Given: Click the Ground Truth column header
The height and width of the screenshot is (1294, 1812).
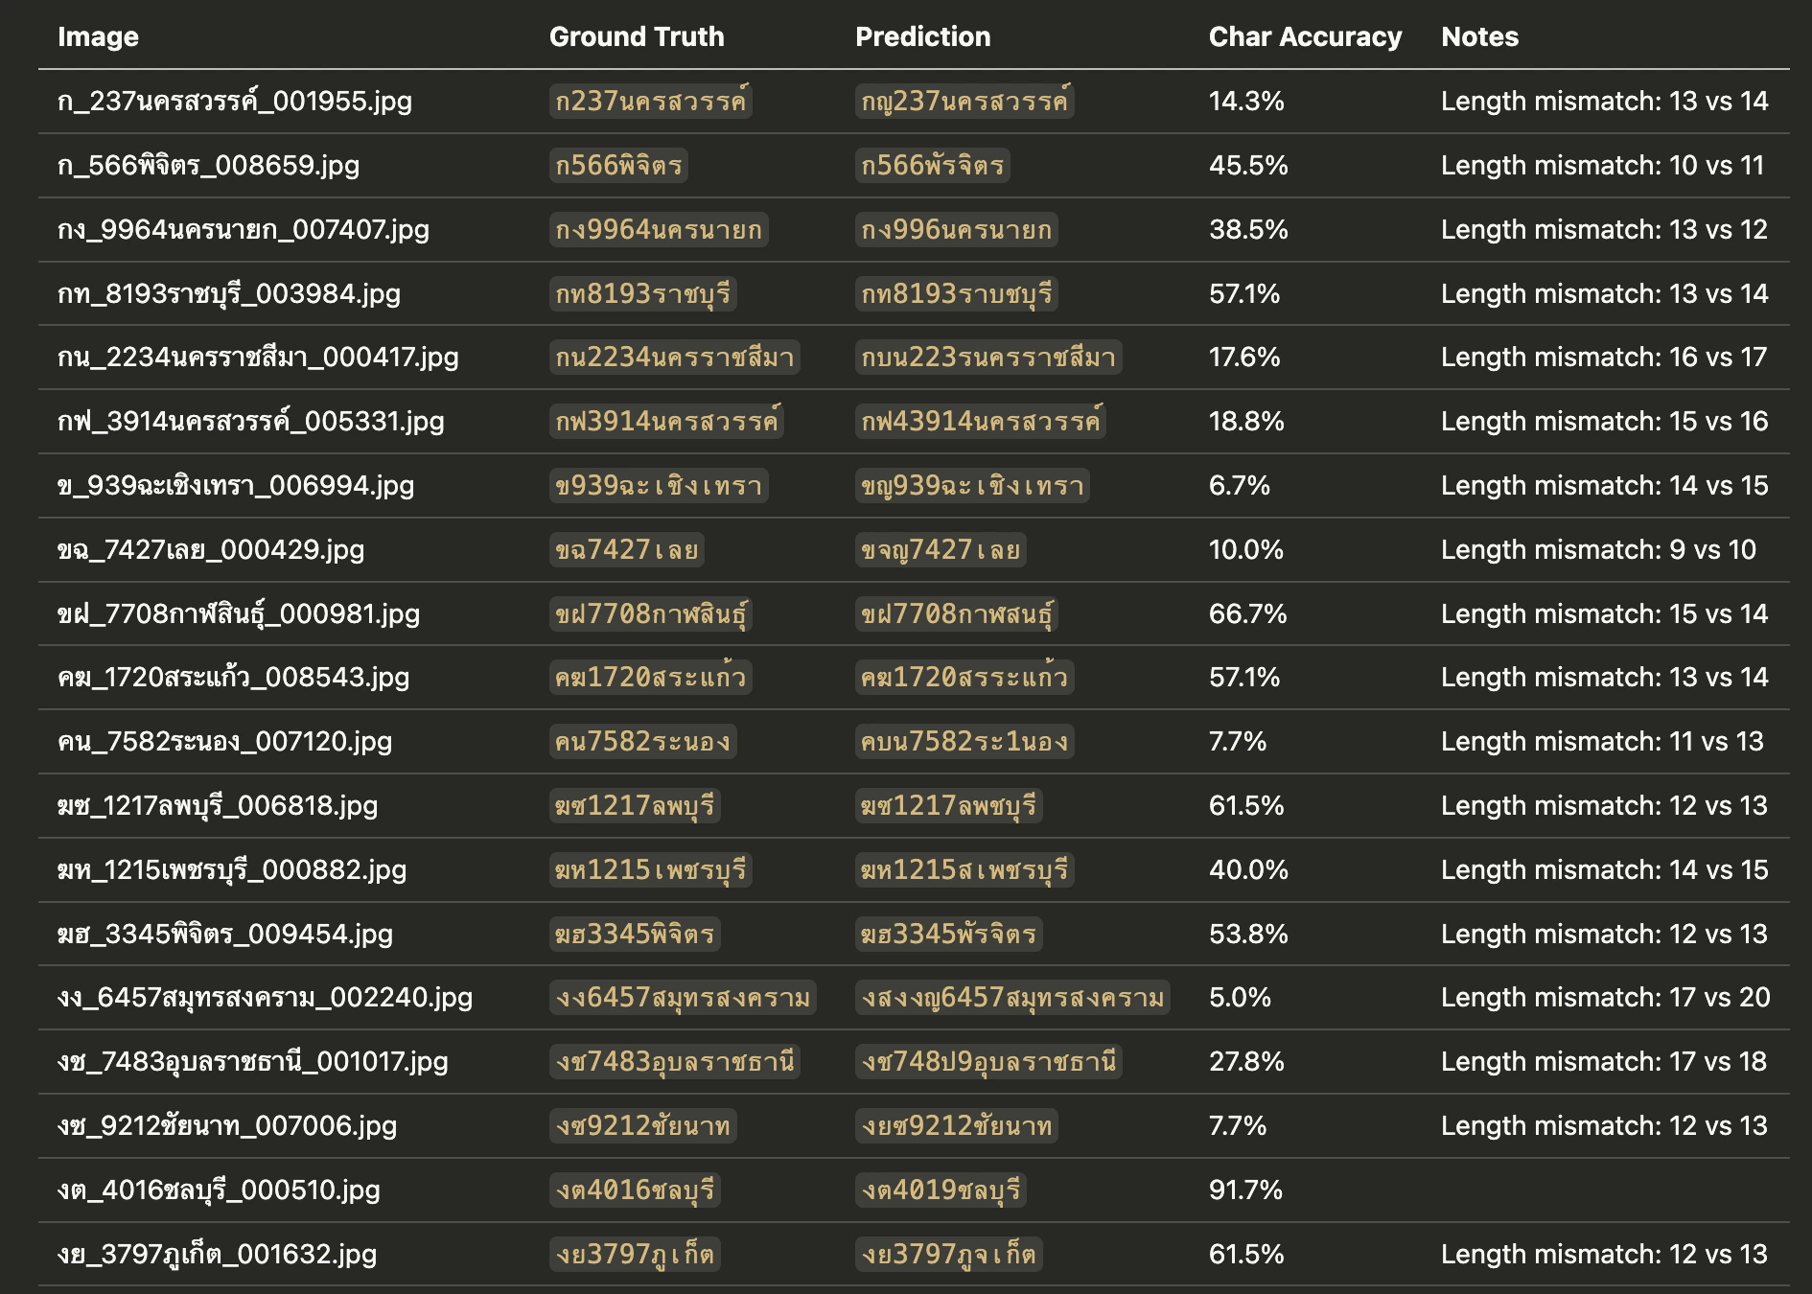Looking at the screenshot, I should point(637,36).
